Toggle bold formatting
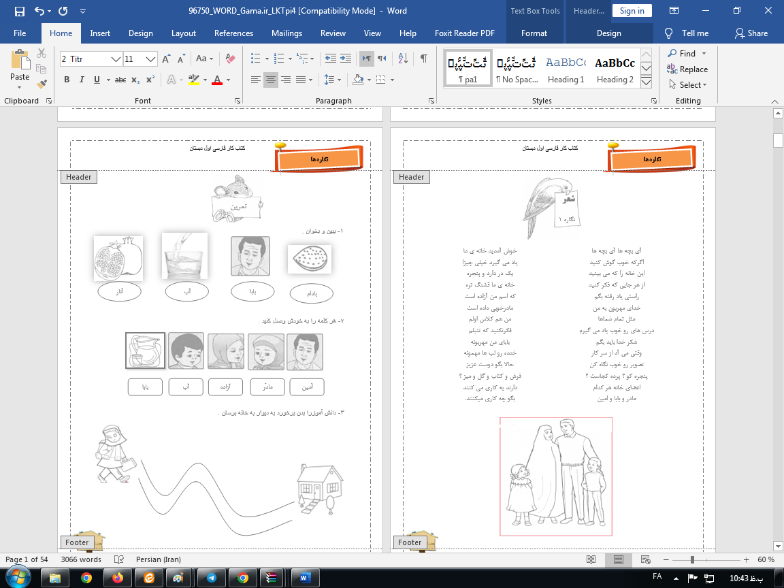Image resolution: width=784 pixels, height=588 pixels. (67, 80)
